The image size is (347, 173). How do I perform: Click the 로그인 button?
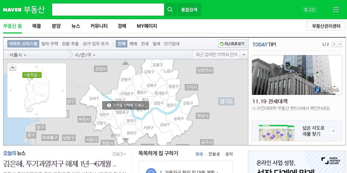pyautogui.click(x=309, y=10)
